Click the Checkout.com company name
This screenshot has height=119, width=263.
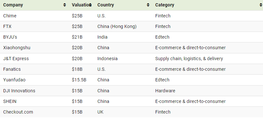[x=18, y=112]
